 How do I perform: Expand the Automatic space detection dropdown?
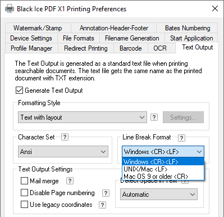(x=159, y=195)
